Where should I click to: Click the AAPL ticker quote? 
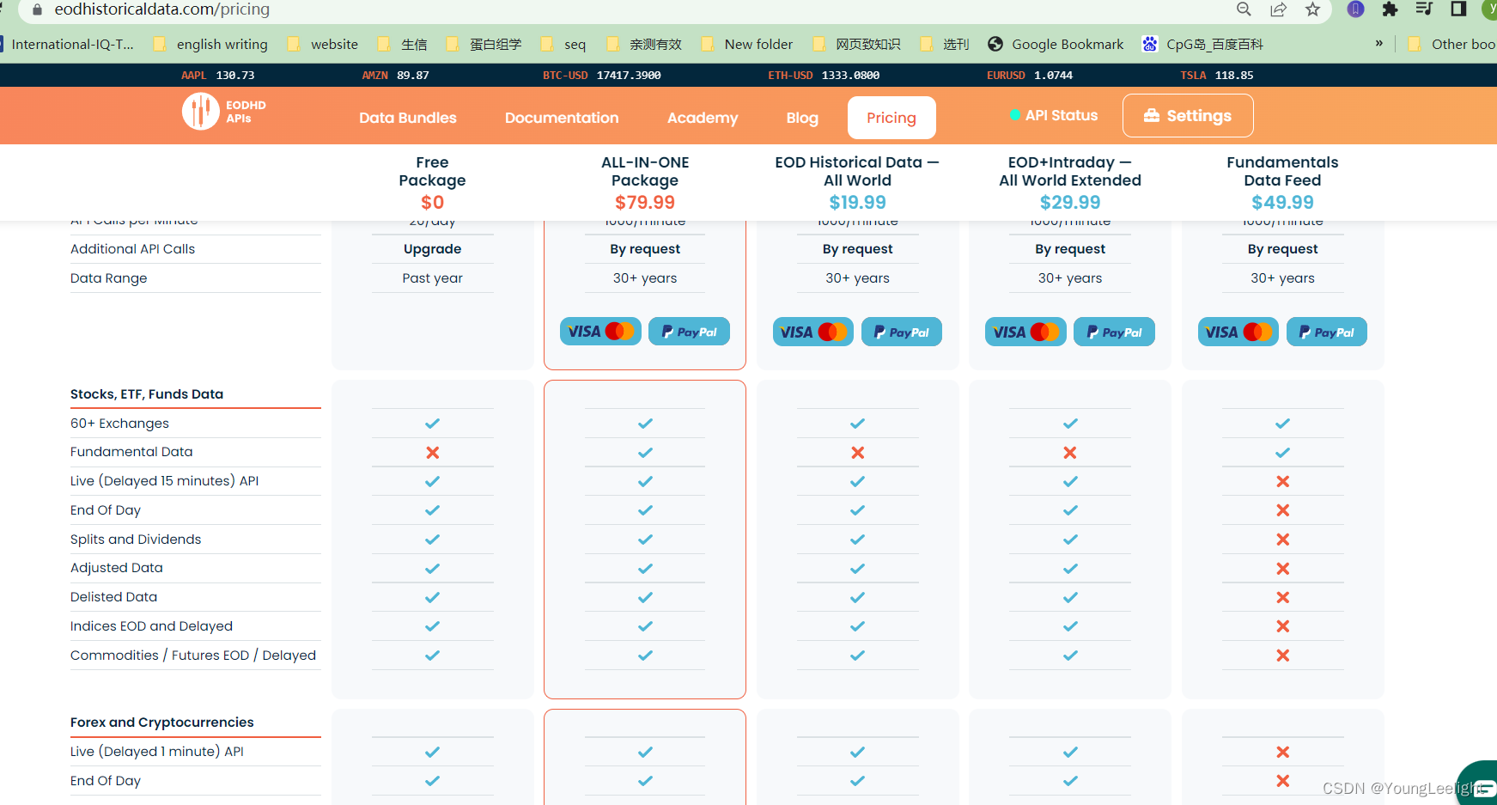click(x=217, y=76)
